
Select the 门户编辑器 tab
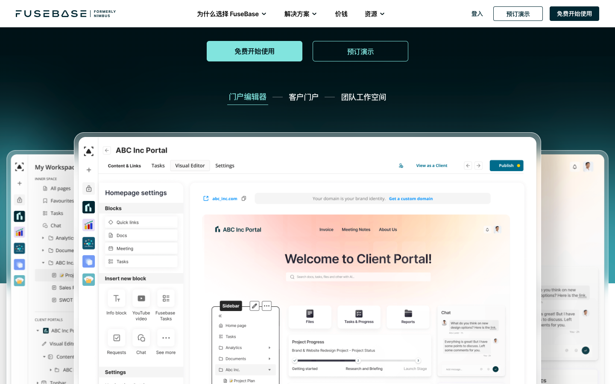pos(248,97)
